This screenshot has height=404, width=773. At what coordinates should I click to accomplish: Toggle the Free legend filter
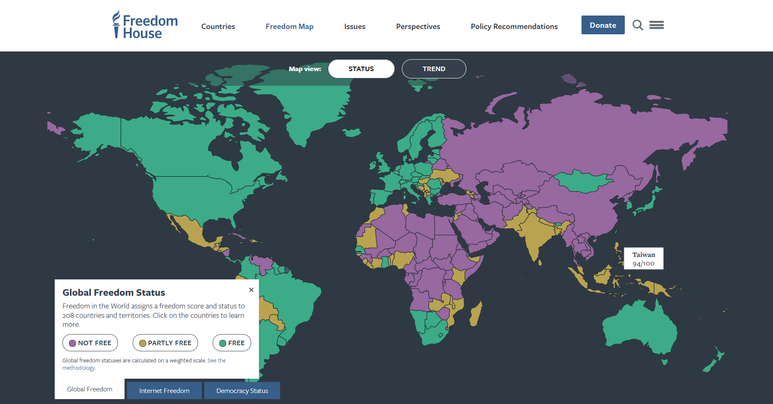[232, 343]
